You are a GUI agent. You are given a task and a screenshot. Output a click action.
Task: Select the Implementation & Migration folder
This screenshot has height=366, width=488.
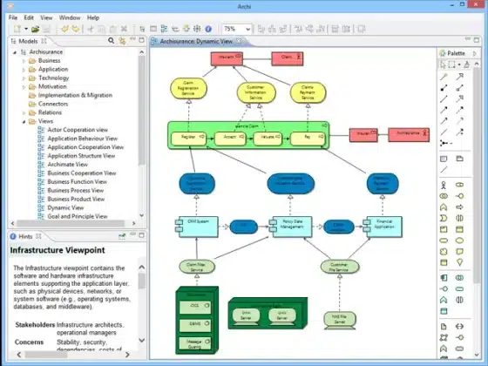75,95
